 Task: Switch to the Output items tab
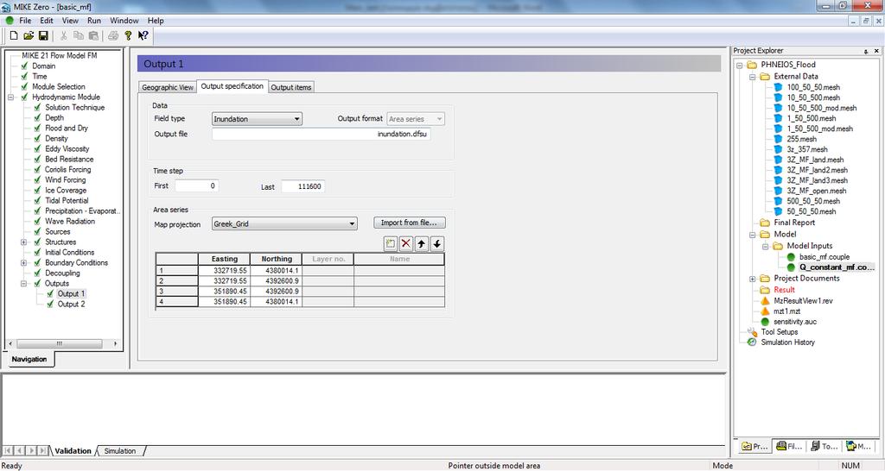point(291,87)
